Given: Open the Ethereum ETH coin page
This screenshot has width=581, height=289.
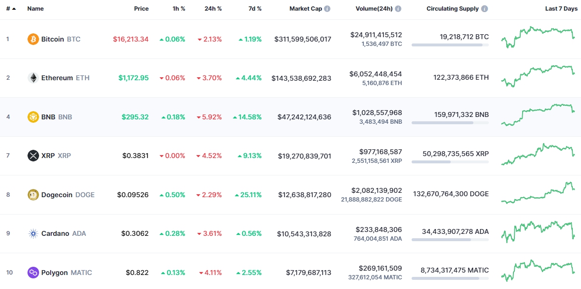Looking at the screenshot, I should point(65,78).
